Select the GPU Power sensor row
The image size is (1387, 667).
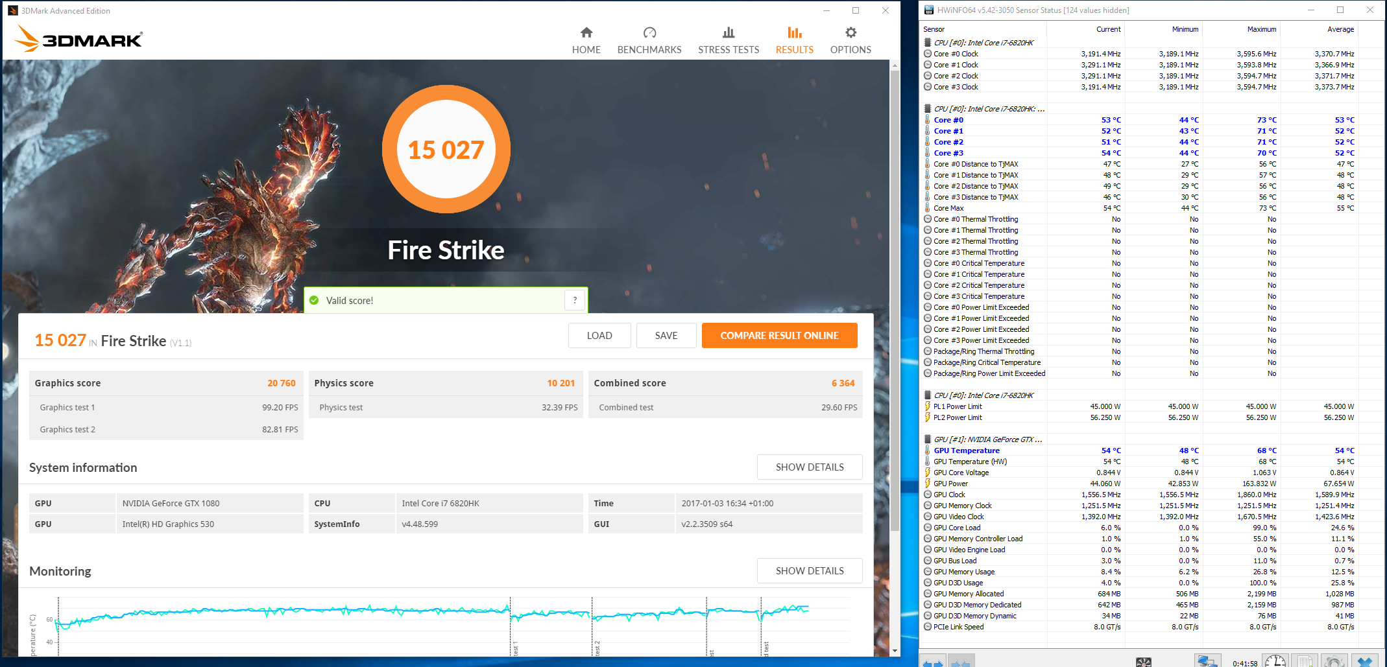(x=1139, y=484)
